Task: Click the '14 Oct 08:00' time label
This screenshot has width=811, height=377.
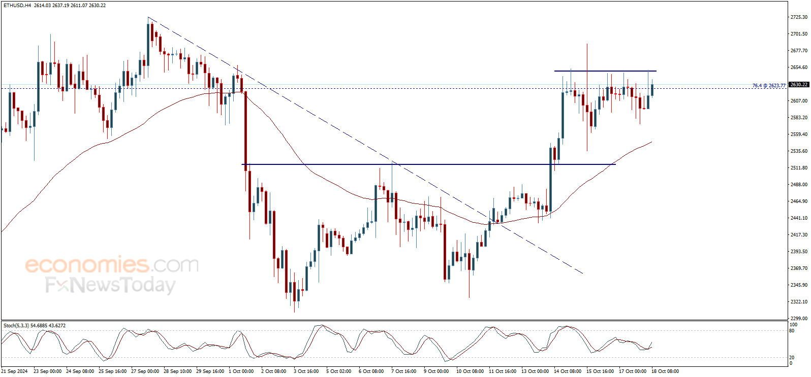Action: (x=568, y=371)
